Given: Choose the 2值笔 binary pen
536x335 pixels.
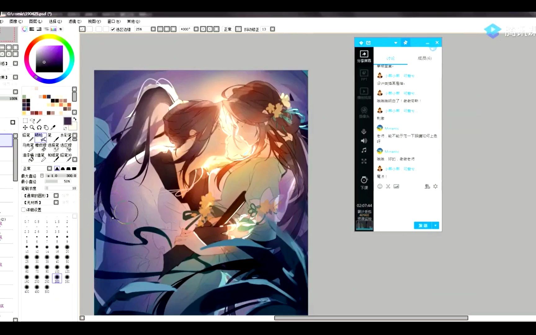Looking at the screenshot, I should pos(40,157).
